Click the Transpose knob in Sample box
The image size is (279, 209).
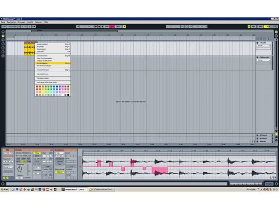click(20, 169)
